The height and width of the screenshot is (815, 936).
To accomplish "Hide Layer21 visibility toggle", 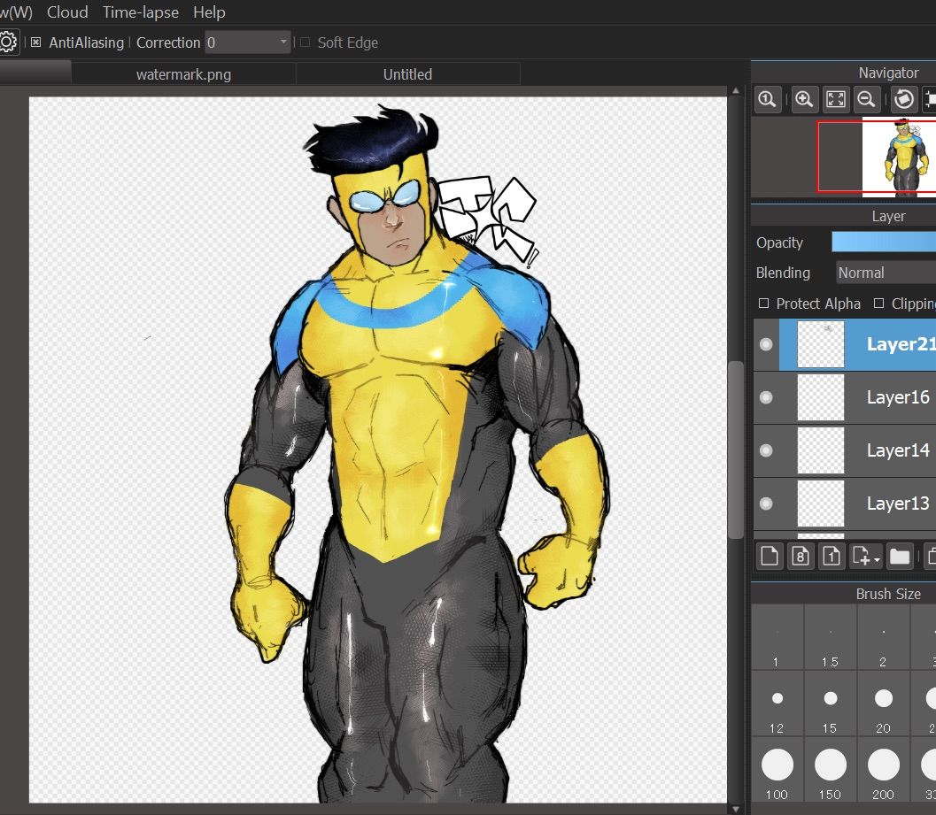I will coord(766,344).
